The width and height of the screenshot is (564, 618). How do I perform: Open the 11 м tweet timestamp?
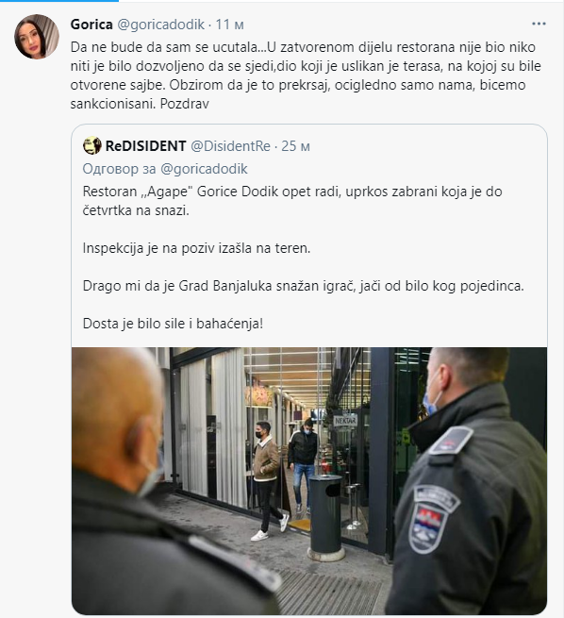pos(229,25)
